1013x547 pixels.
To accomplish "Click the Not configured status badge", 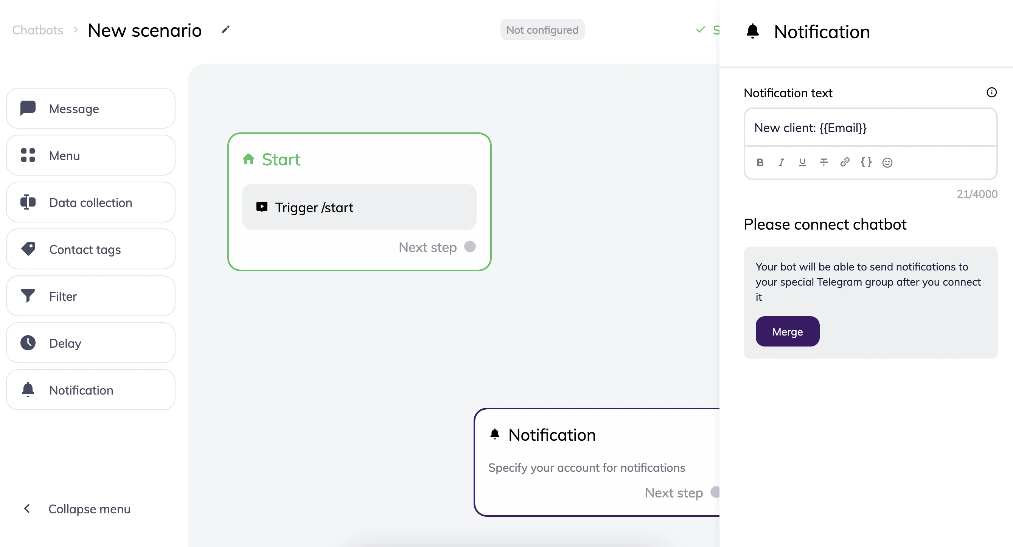I will [x=542, y=30].
